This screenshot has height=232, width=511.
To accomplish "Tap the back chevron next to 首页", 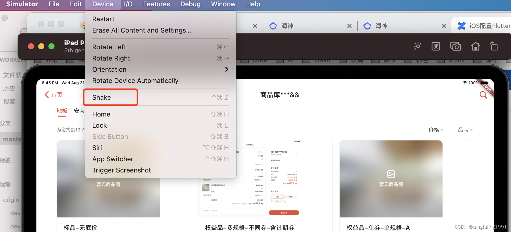I will click(x=47, y=95).
